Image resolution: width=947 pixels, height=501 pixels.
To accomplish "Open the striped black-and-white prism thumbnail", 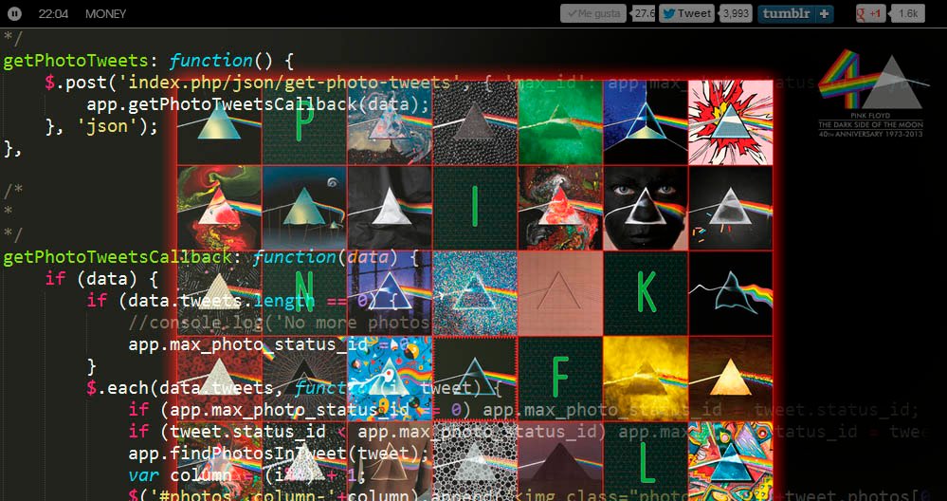I will tap(219, 293).
